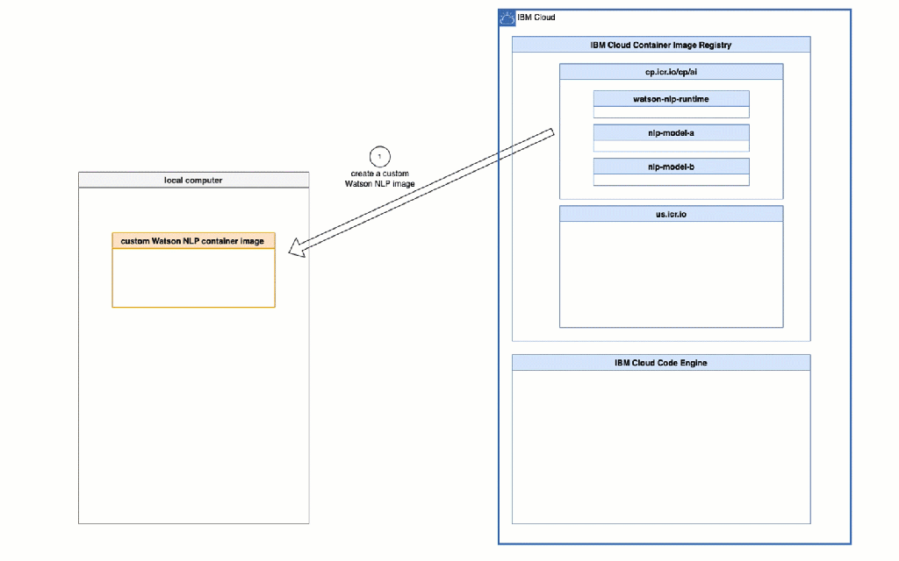
Task: Select the watson-nlp-runtime title bar
Action: [x=671, y=99]
